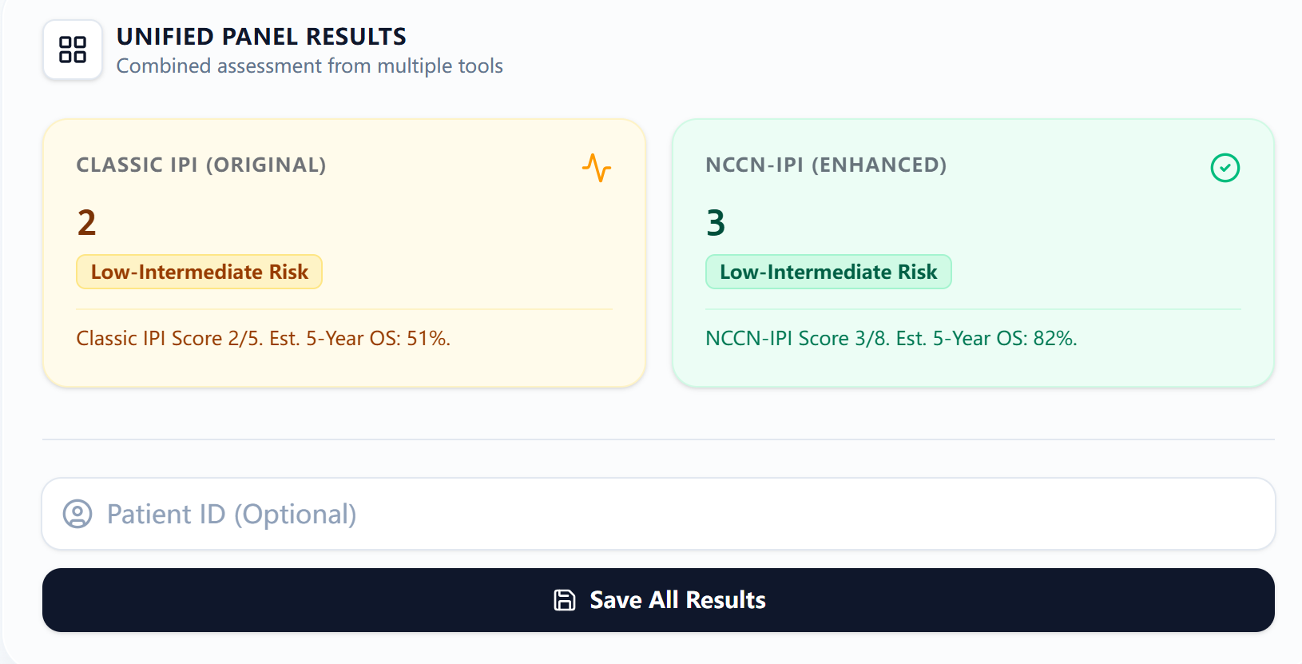Click the green Low-Intermediate Risk badge
The width and height of the screenshot is (1302, 664).
(x=828, y=272)
